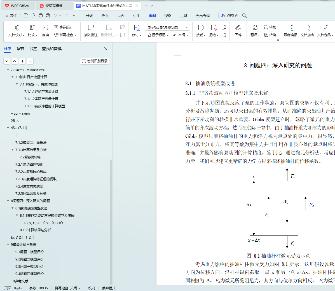Screen dimensions: 335x291
Task: Switch to the 插入 ribbon tab
Action: point(105,16)
